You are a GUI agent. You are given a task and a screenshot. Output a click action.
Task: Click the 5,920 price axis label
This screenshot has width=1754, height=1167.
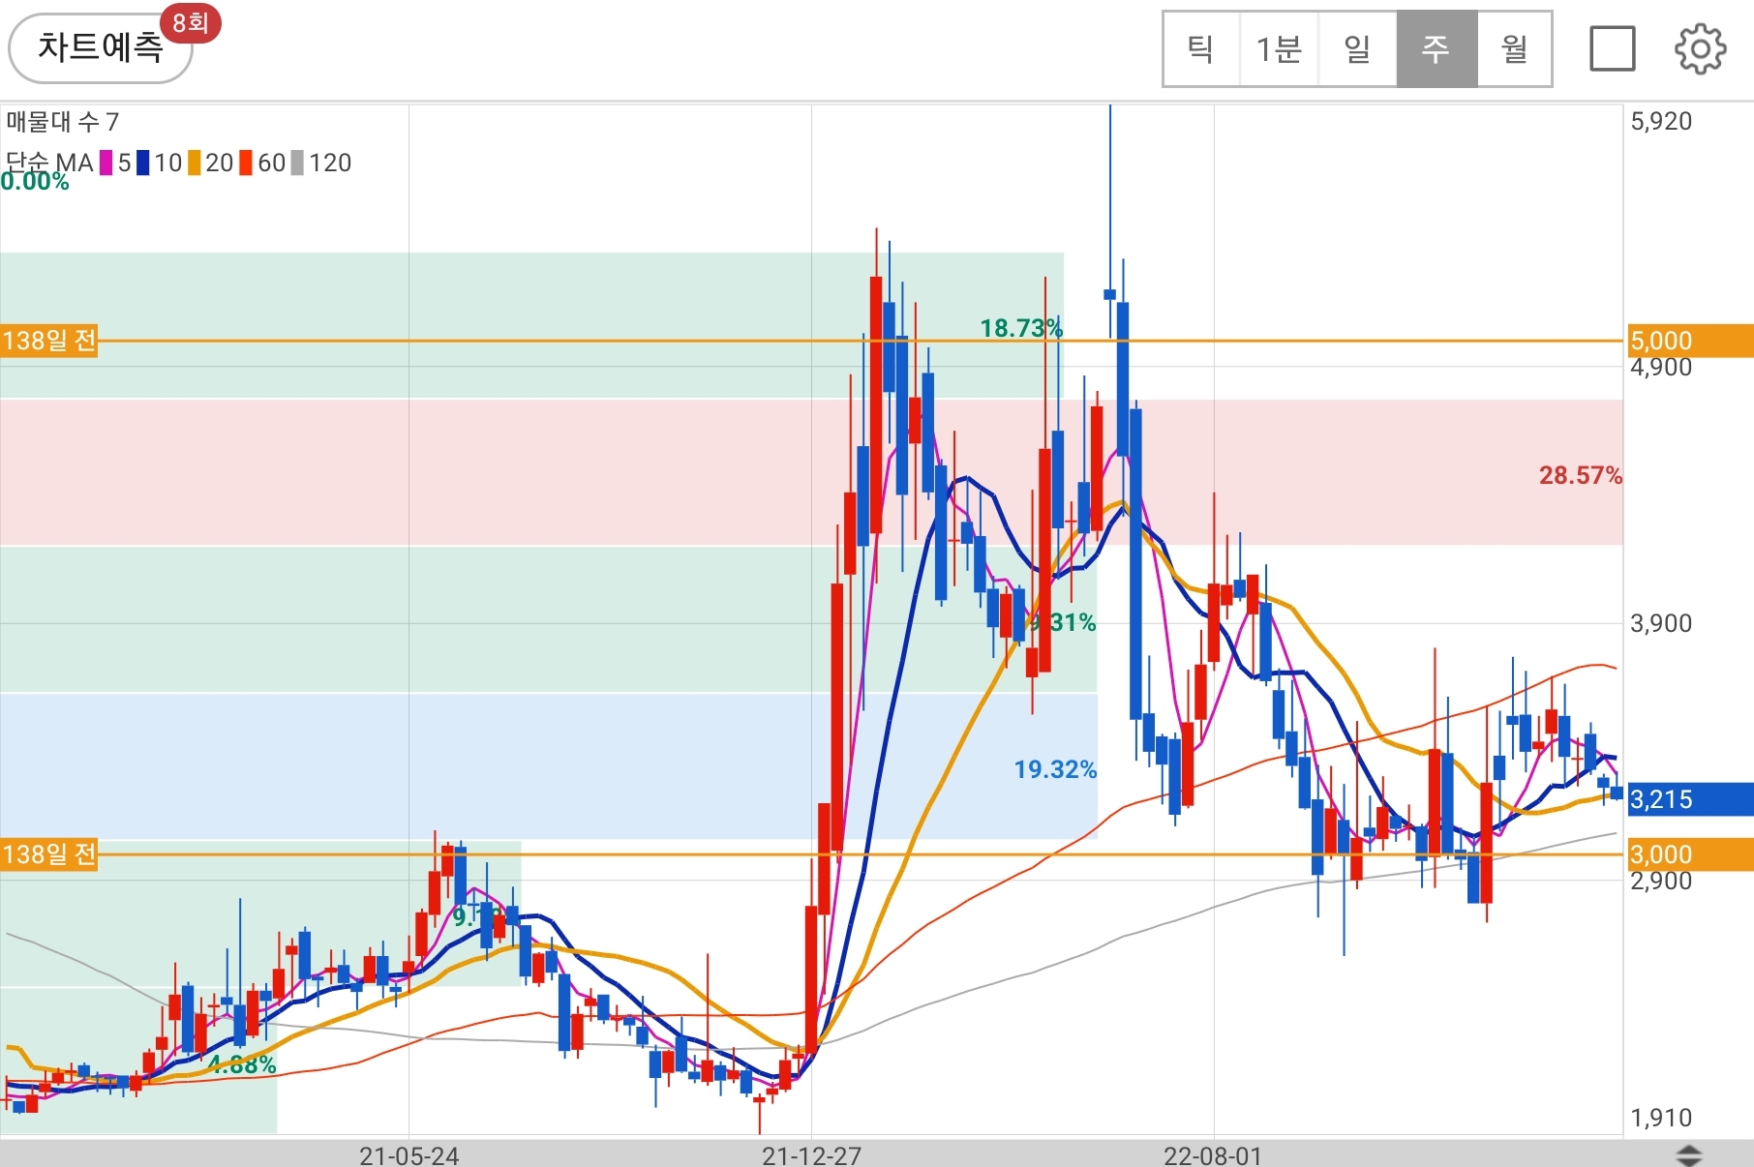click(1661, 121)
